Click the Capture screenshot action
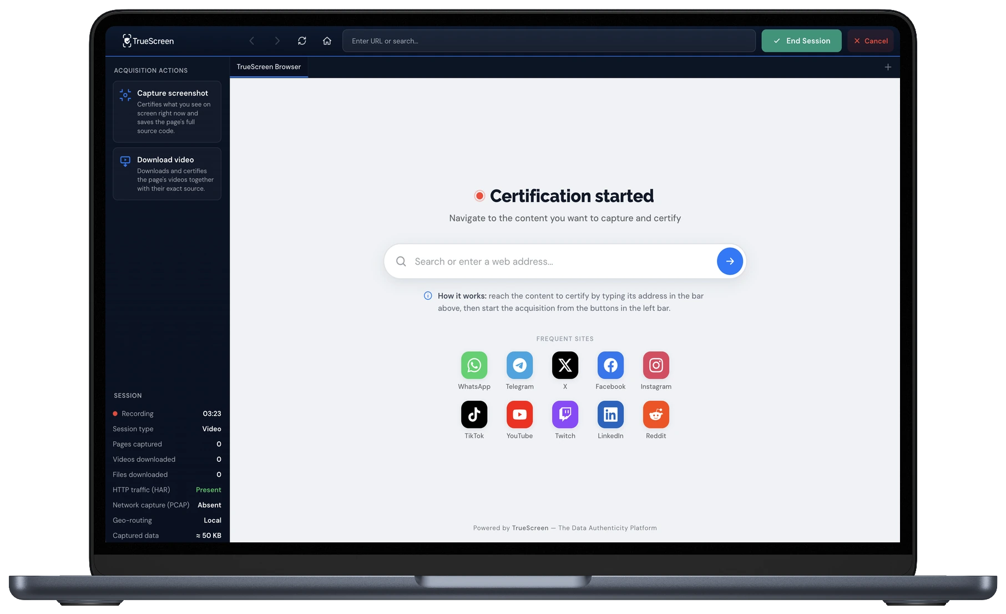This screenshot has width=1006, height=614. 167,112
